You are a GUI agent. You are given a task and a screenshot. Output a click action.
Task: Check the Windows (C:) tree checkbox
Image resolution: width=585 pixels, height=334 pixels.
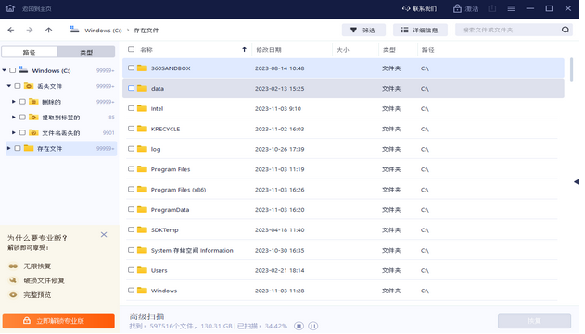(x=13, y=70)
